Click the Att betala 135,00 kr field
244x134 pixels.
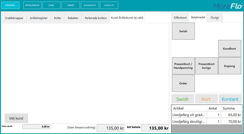(x=155, y=128)
